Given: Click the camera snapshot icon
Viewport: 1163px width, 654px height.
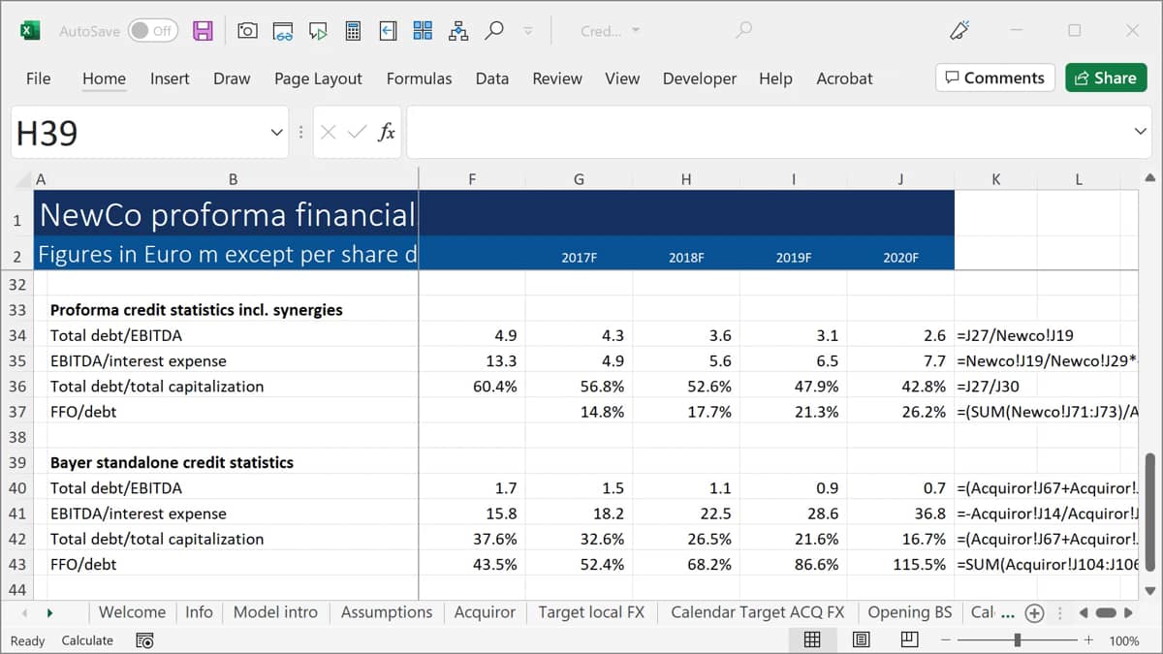Looking at the screenshot, I should click(x=247, y=31).
